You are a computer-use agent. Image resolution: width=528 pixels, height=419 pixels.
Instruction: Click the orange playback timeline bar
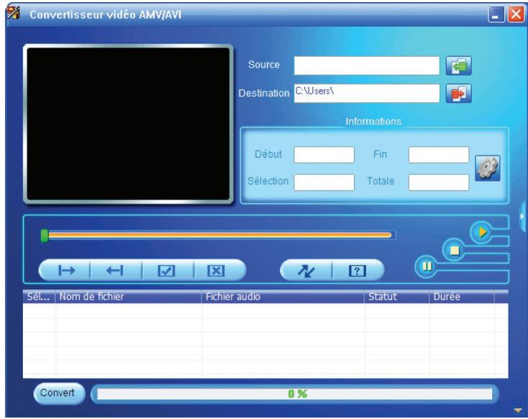click(x=219, y=235)
